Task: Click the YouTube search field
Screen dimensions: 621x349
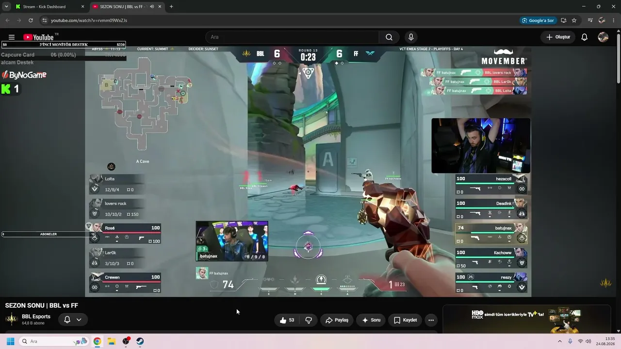Action: [292, 37]
